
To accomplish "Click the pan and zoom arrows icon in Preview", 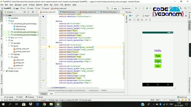I will click(146, 20).
